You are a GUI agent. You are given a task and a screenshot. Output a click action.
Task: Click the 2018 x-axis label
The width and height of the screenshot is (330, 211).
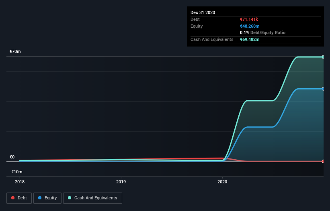20,182
